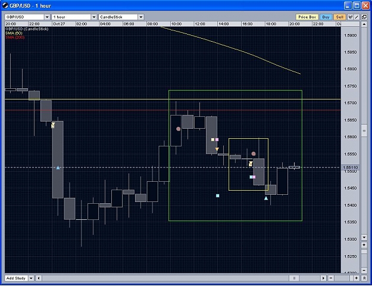This screenshot has height=286, width=372.
Task: Click the Price Box button
Action: [x=307, y=17]
